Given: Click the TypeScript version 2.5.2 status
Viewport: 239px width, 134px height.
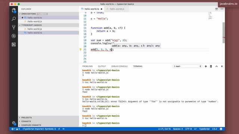Looking at the screenshot, I should tap(215, 129).
